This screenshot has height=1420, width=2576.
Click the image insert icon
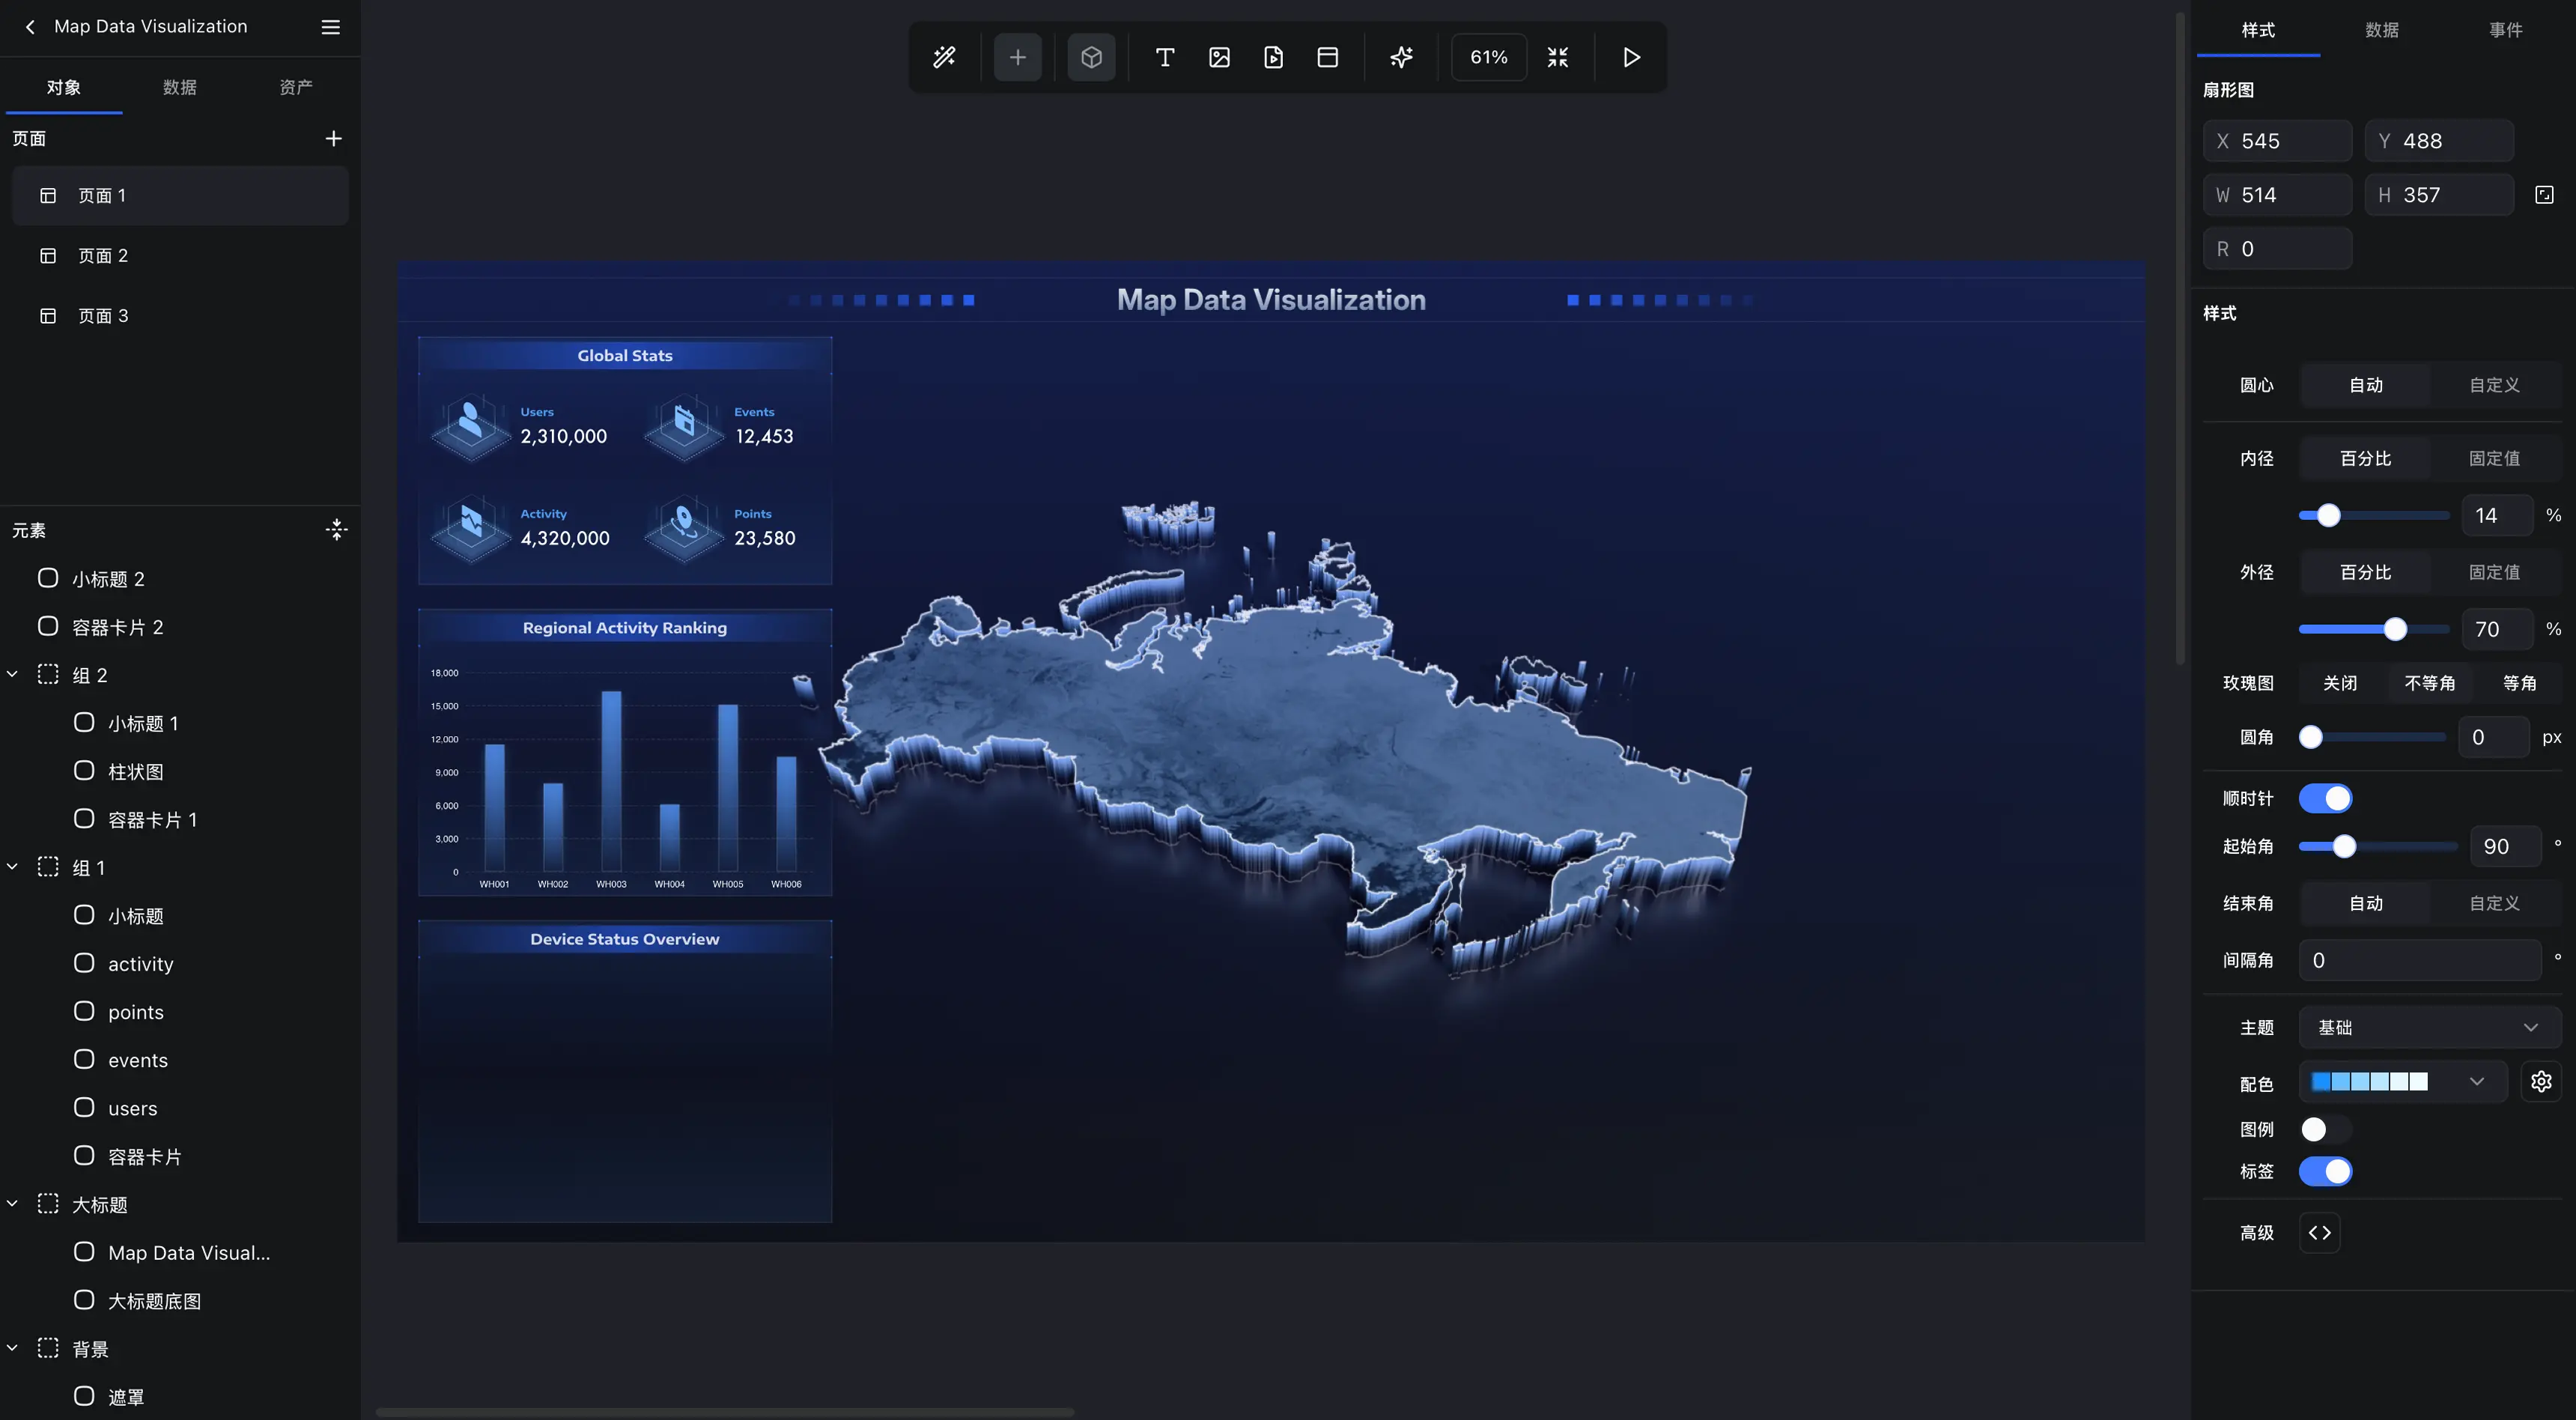coord(1219,57)
